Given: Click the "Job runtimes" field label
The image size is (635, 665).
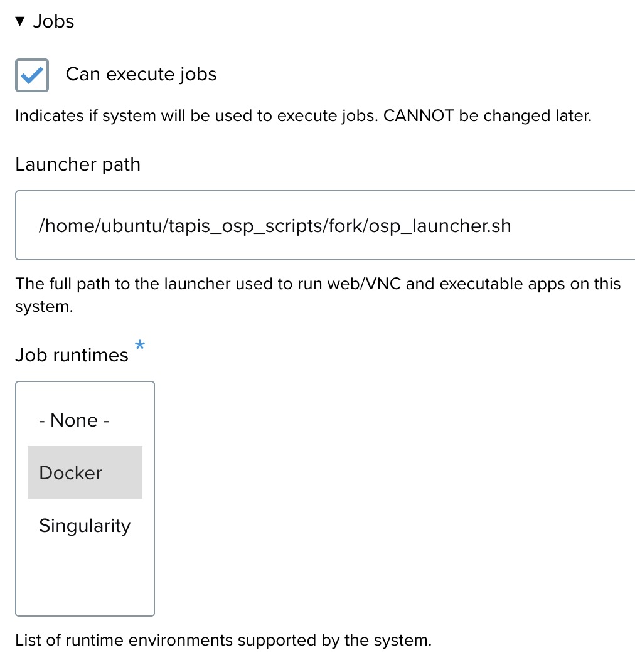Looking at the screenshot, I should pyautogui.click(x=72, y=356).
